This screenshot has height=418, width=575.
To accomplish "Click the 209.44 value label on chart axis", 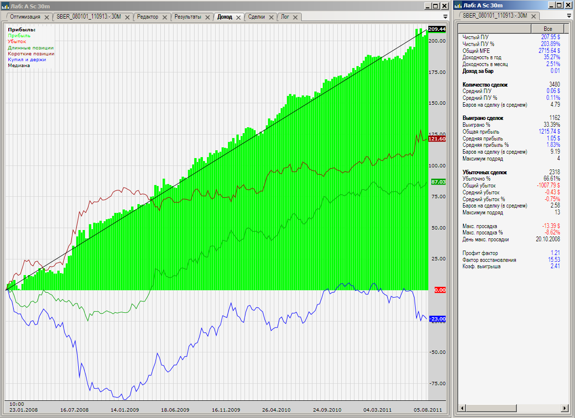I will click(437, 29).
